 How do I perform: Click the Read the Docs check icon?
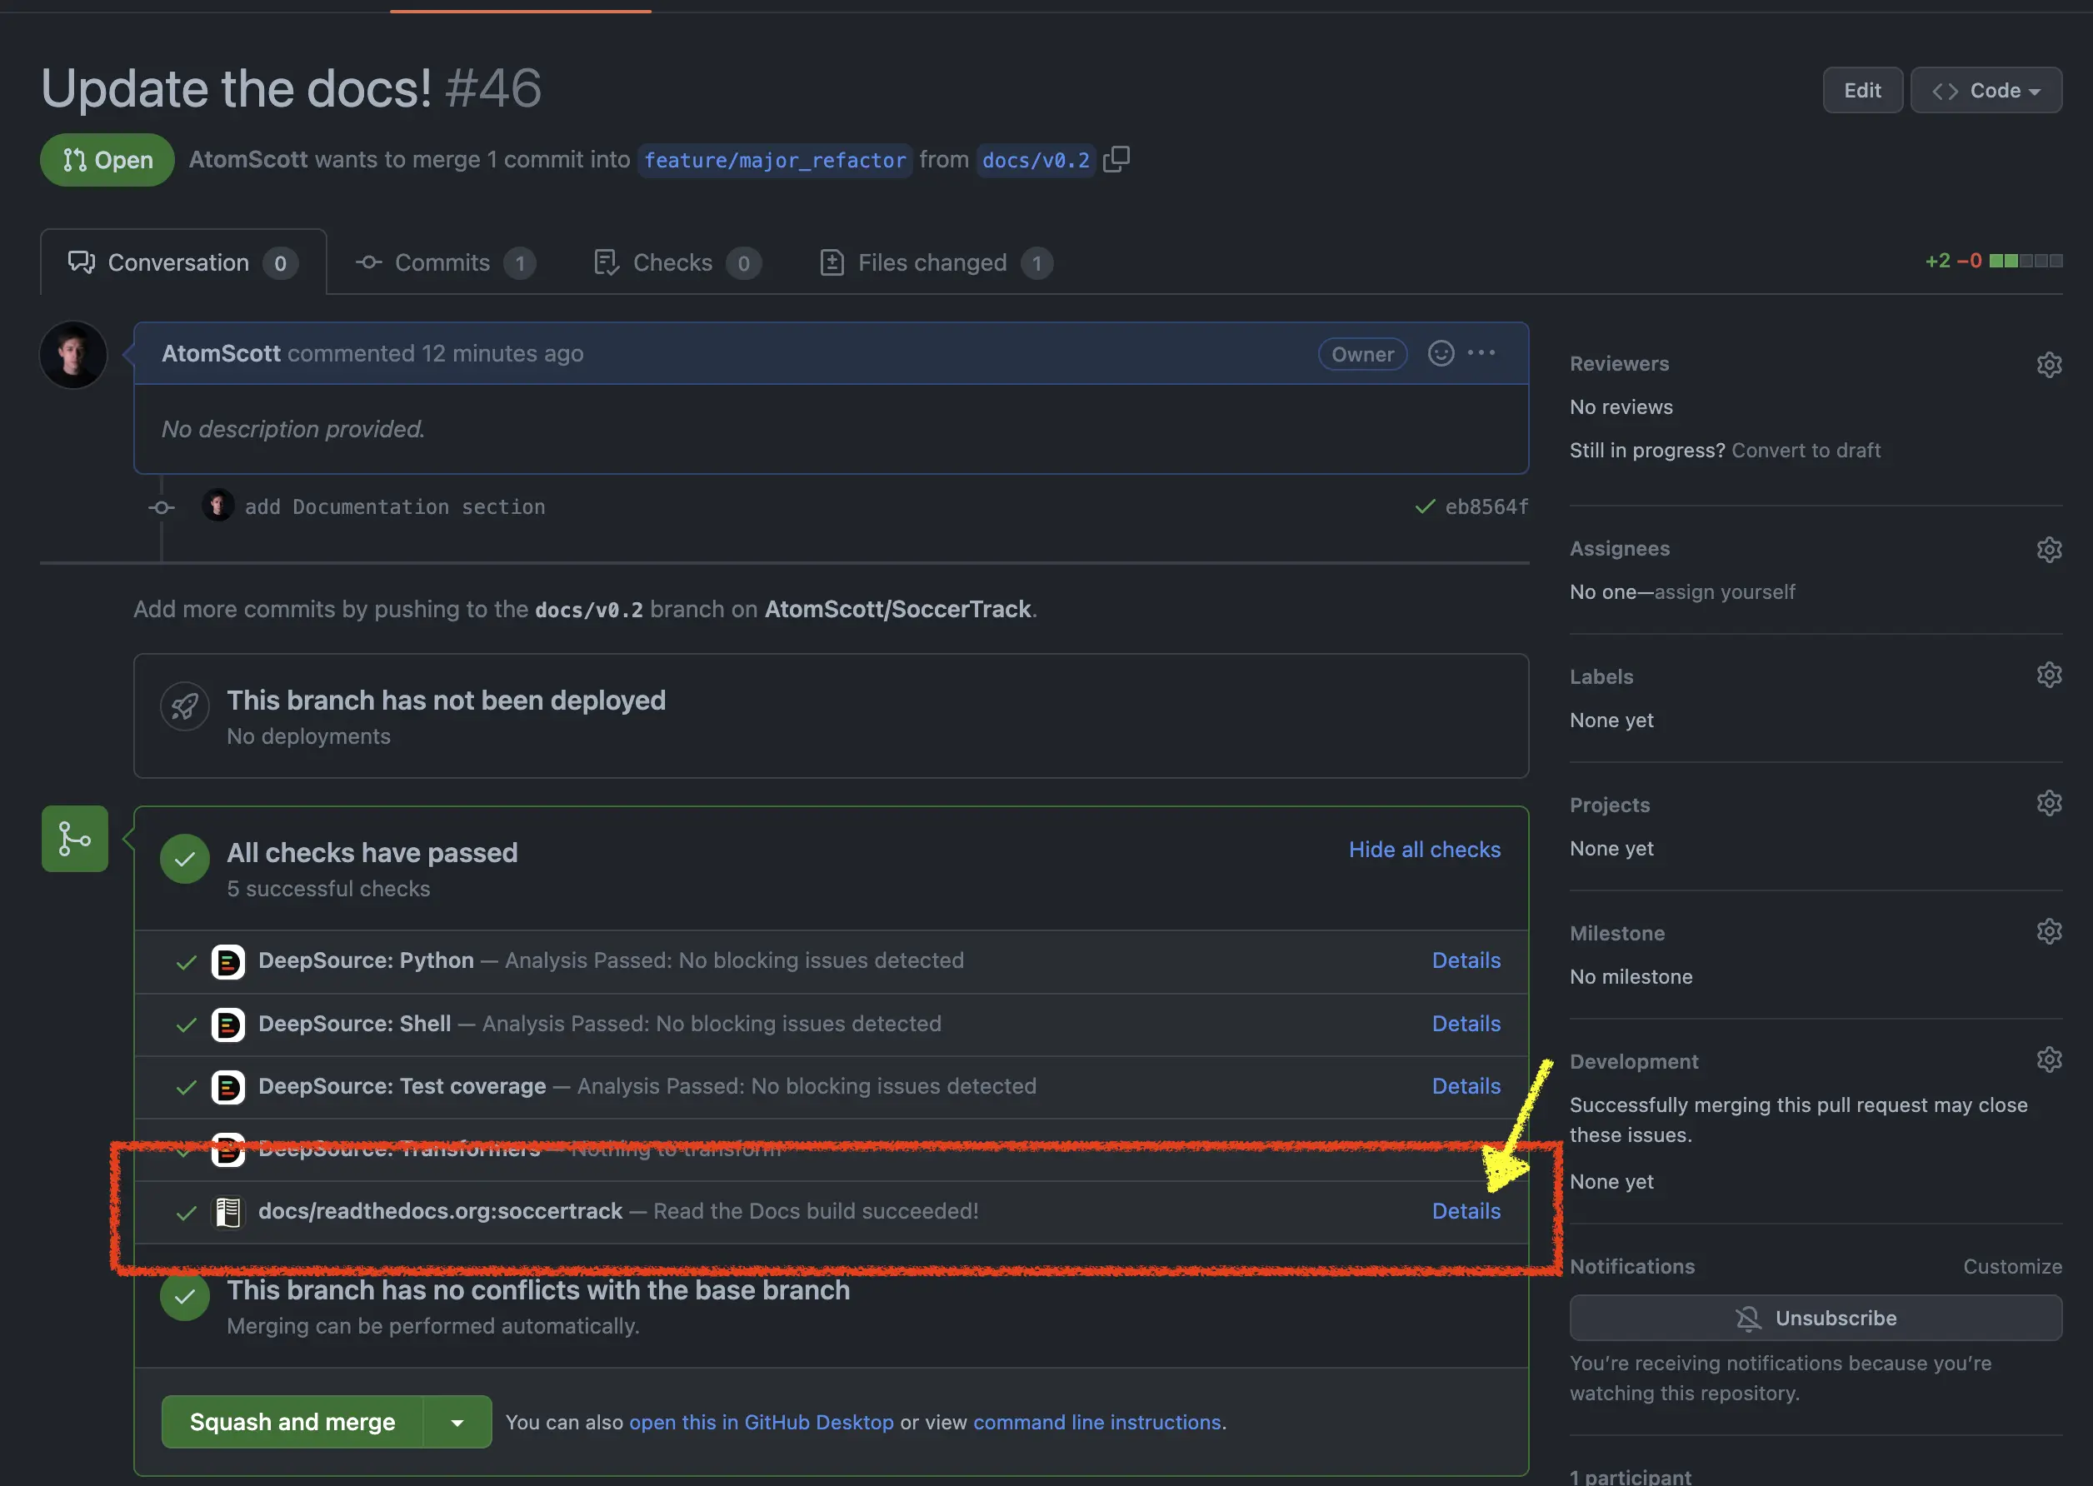(x=227, y=1213)
